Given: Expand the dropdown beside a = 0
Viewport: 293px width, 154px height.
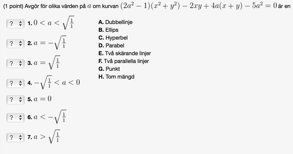Looking at the screenshot, I should [15, 99].
